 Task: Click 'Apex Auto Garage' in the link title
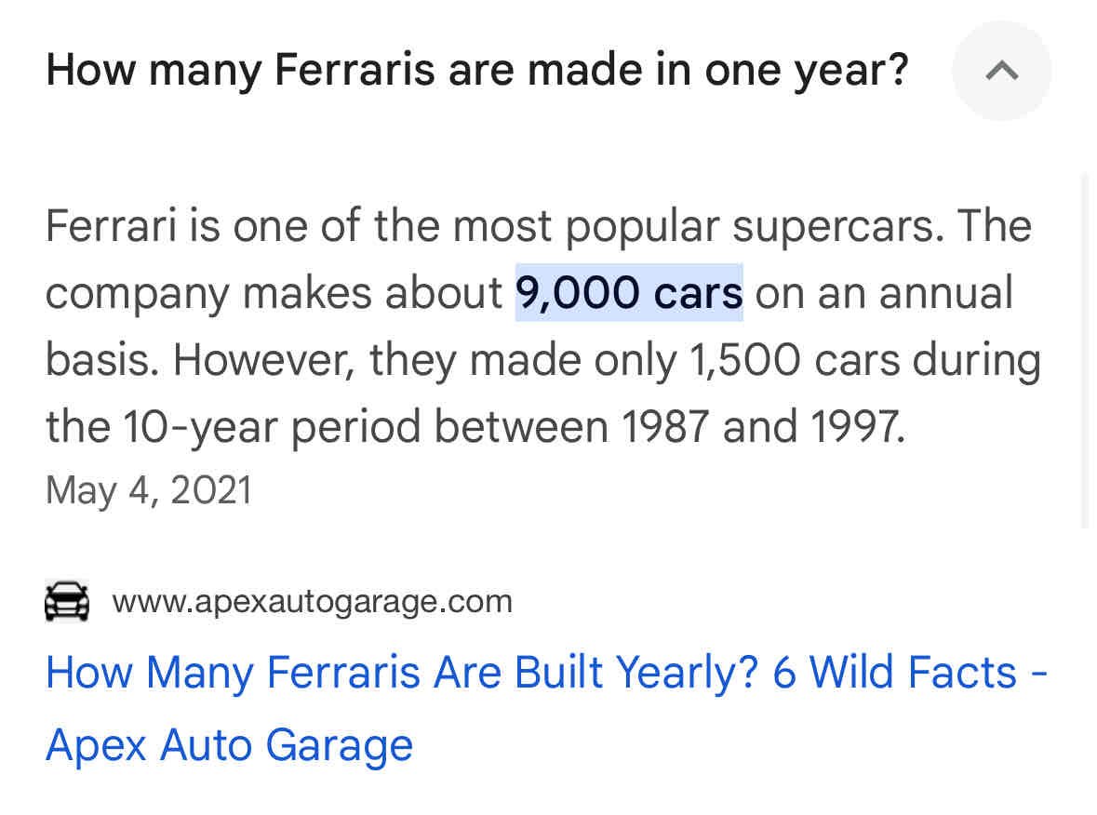tap(229, 745)
